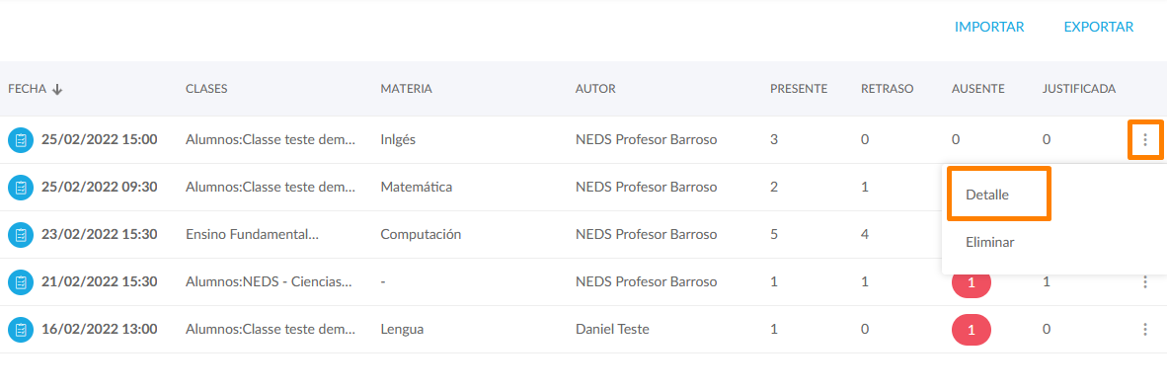1167x392 pixels.
Task: Click the attendance icon for 25/02/2022 15:00
Action: [x=21, y=140]
